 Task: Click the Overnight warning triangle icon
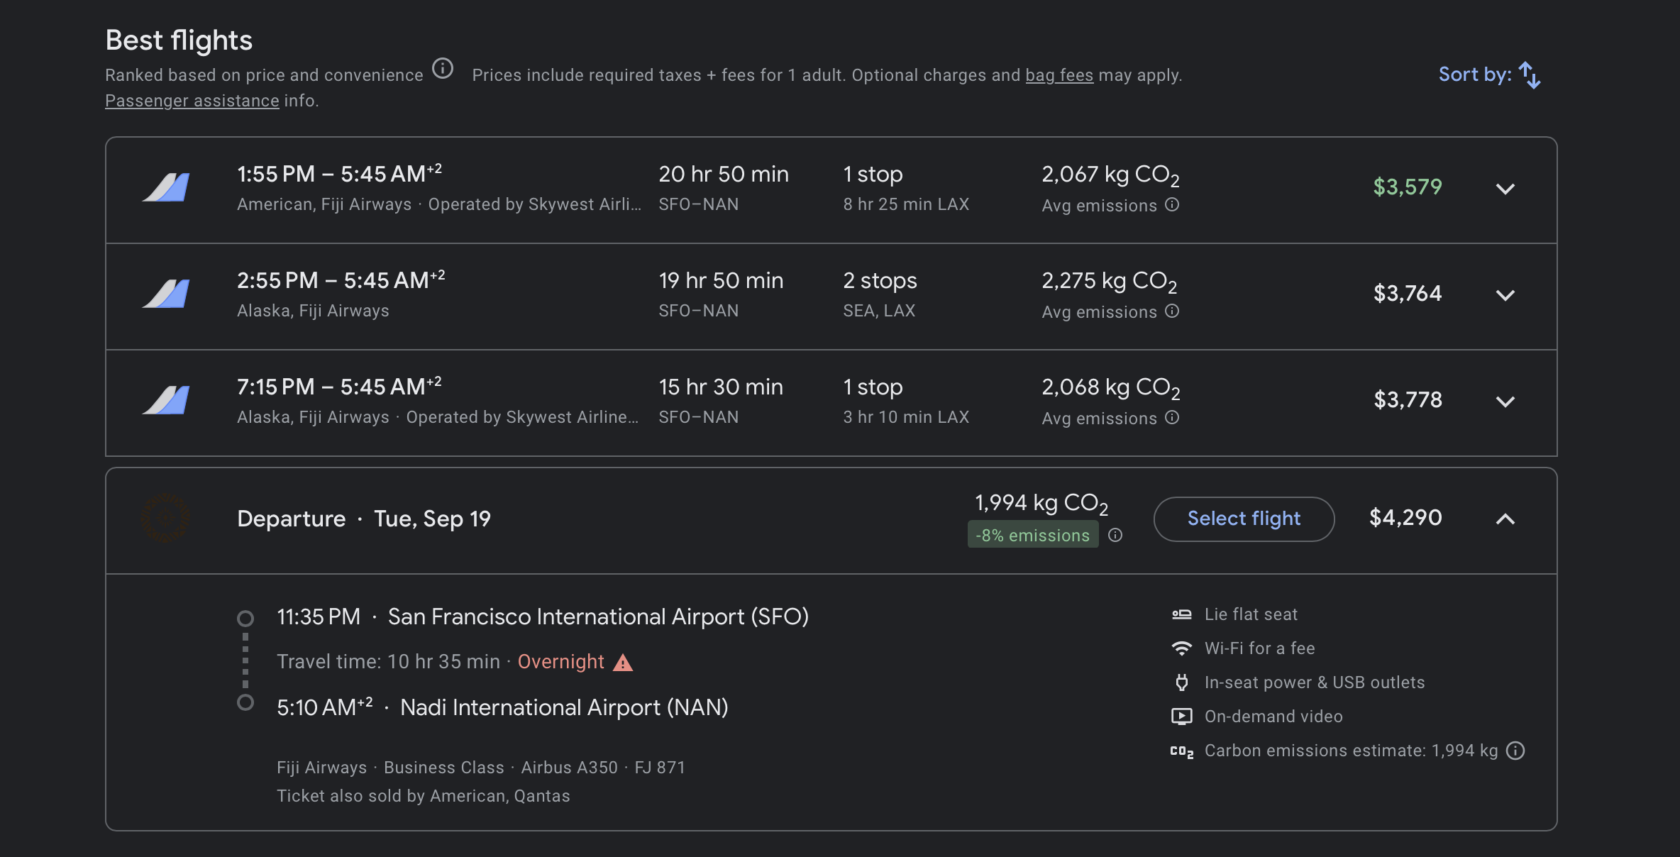[x=623, y=663]
